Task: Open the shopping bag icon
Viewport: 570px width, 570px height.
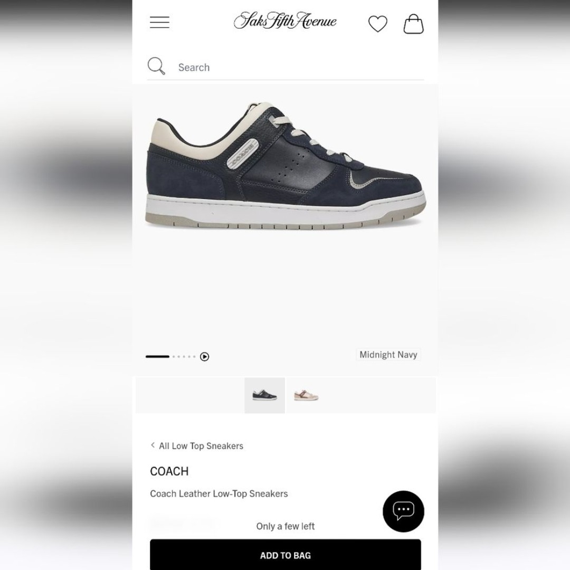Action: [413, 24]
